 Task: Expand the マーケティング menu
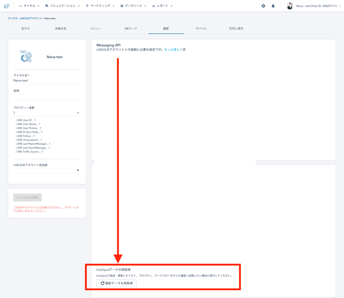100,6
